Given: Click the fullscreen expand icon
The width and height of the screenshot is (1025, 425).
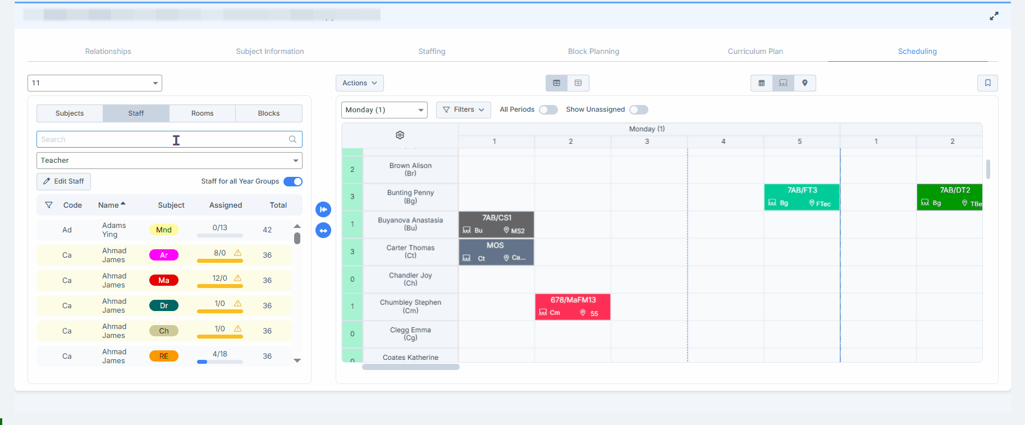Looking at the screenshot, I should pos(994,16).
